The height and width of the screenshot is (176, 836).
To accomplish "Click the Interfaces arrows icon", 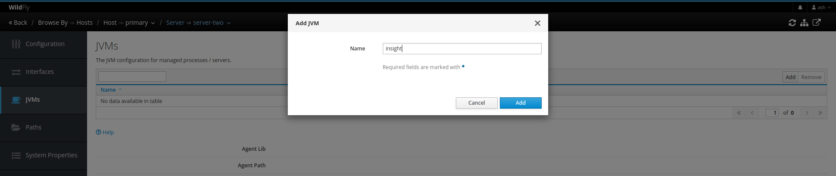I will [16, 72].
